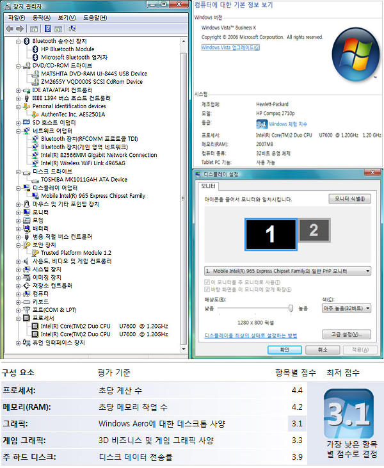Collapse the DVD/CD-ROM 드라이브 node
The image size is (384, 468).
[18, 66]
